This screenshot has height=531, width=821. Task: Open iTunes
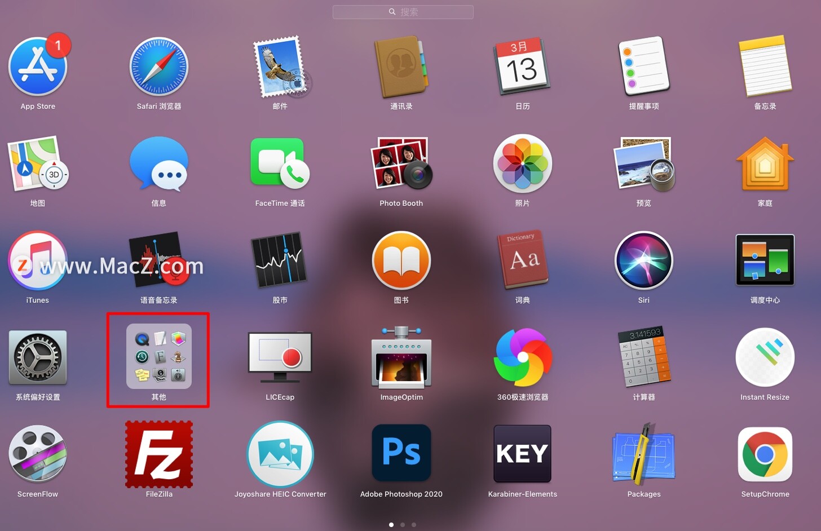coord(38,260)
